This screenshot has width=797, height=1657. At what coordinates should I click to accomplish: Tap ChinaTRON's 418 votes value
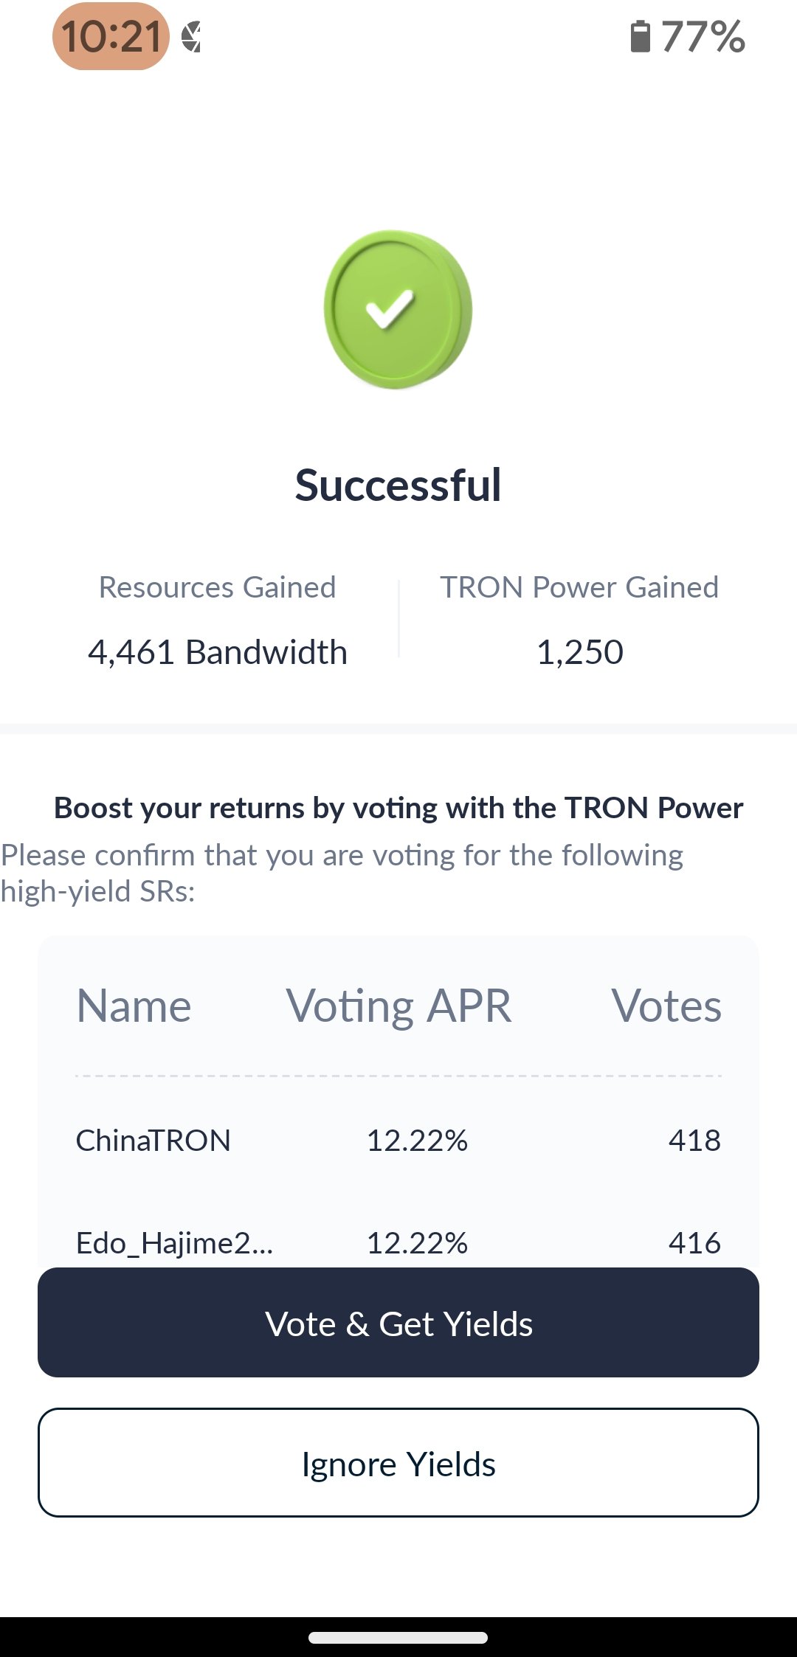coord(694,1141)
